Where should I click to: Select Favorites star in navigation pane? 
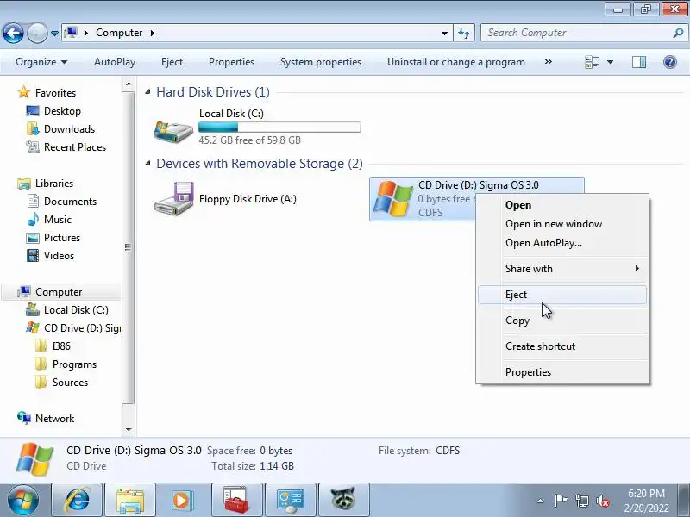pyautogui.click(x=24, y=92)
